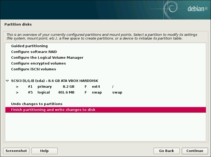Click the arrow beside partition #5
The height and width of the screenshot is (157, 211).
coord(17,92)
